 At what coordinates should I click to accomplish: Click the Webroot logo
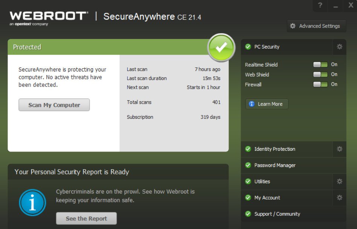(x=49, y=18)
